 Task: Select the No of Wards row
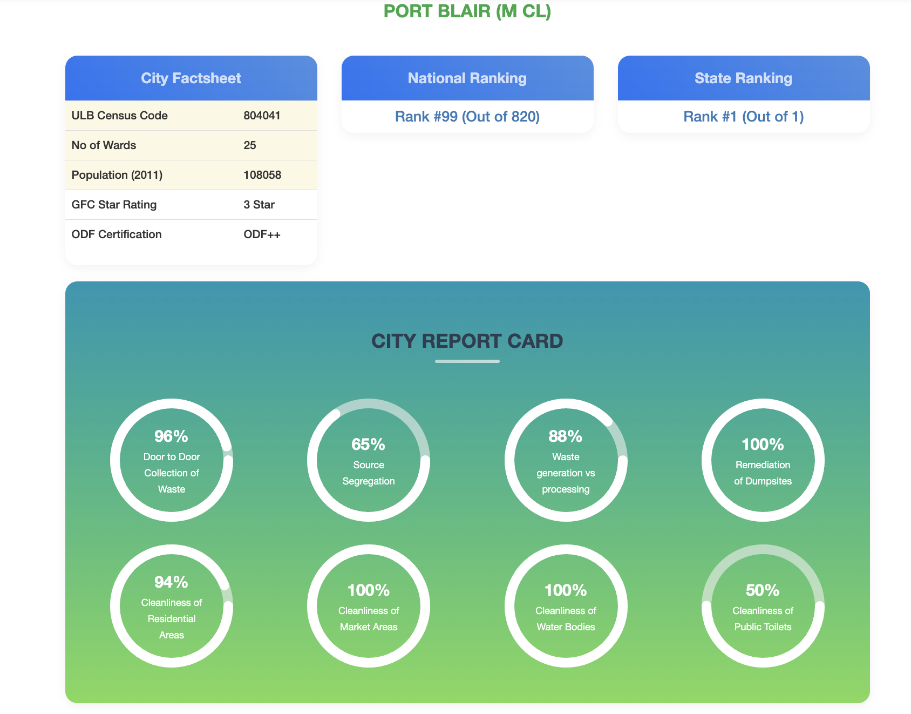(191, 145)
